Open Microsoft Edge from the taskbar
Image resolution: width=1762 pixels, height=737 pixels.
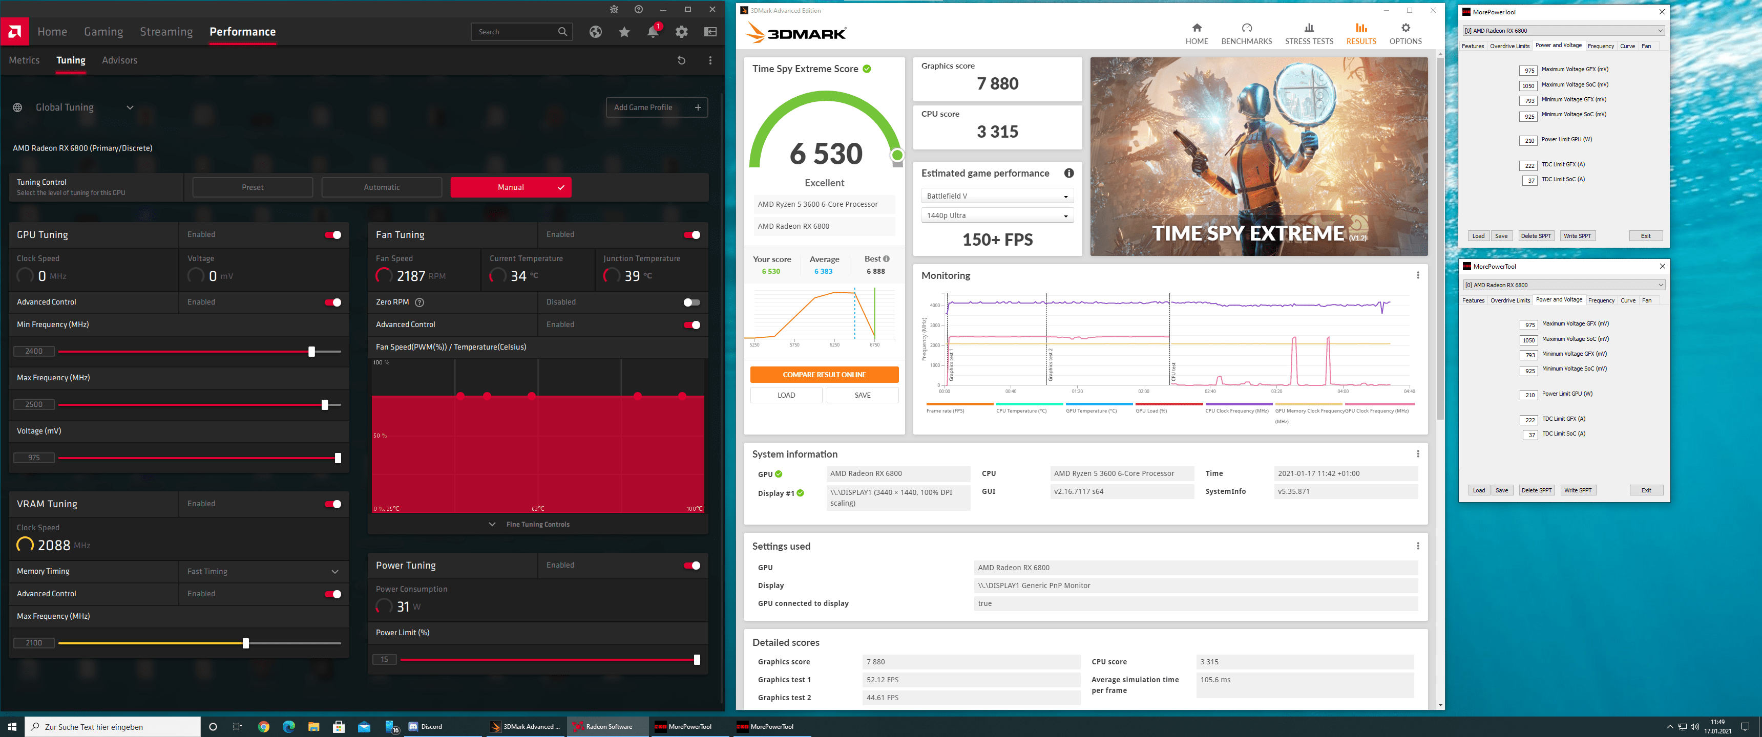click(289, 726)
